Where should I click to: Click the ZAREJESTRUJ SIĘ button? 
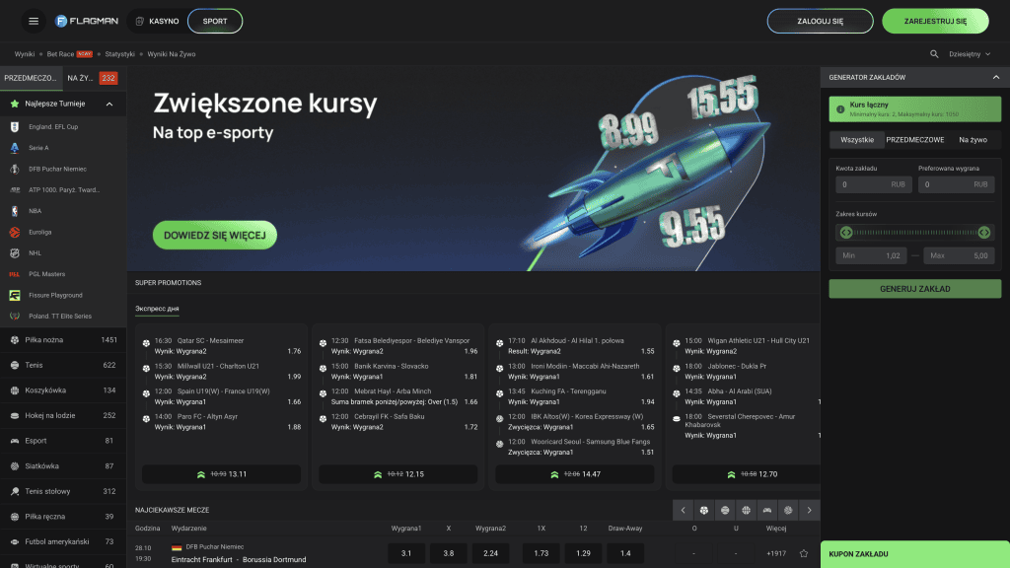click(x=948, y=21)
